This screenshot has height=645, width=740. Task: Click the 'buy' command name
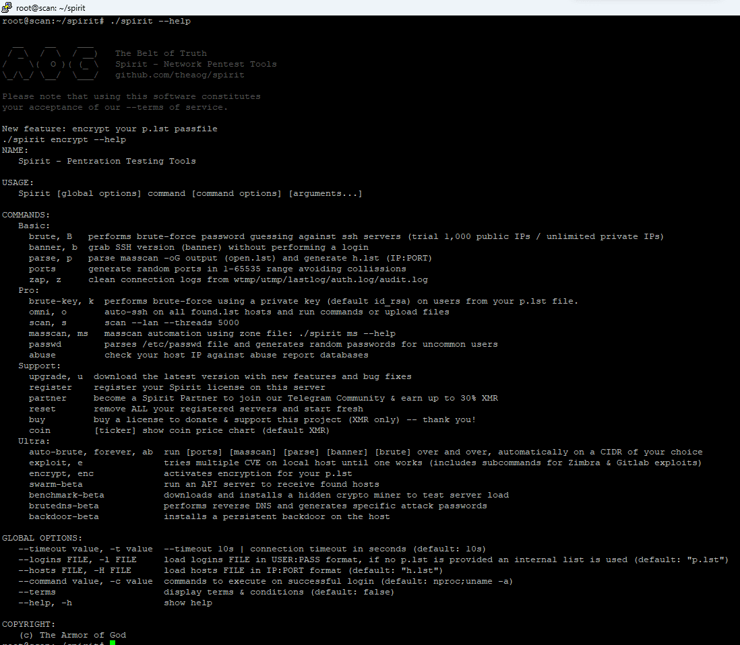click(x=37, y=419)
